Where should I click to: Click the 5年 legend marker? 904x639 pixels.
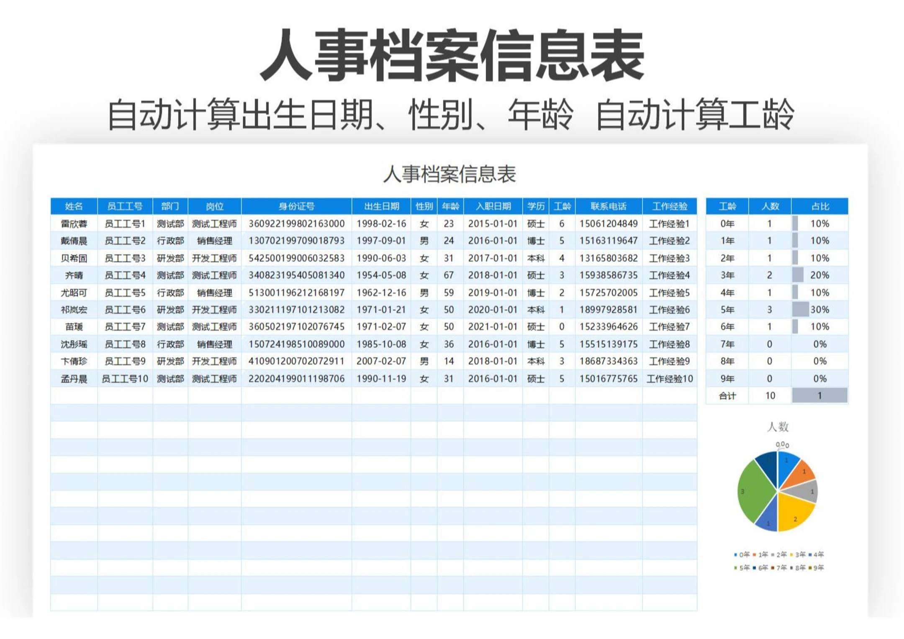point(736,568)
